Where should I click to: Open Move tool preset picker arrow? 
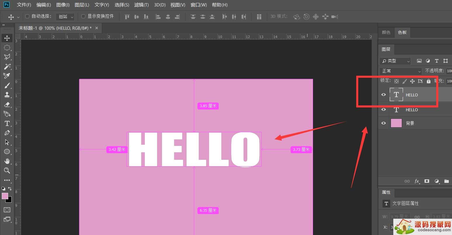tap(18, 17)
